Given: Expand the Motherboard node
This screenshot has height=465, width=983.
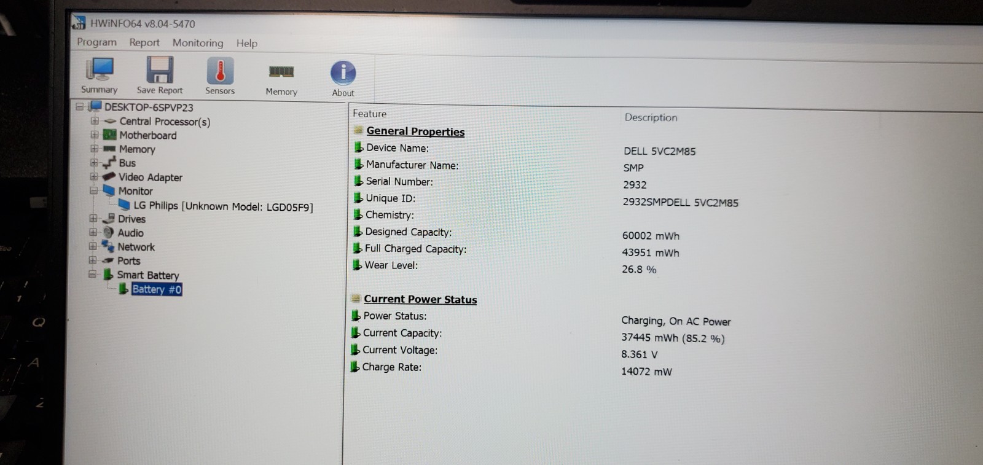Looking at the screenshot, I should tap(95, 135).
